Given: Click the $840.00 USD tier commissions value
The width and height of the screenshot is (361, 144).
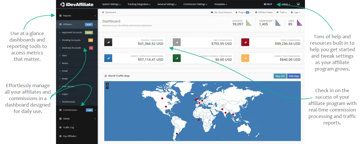Looking at the screenshot, I should coord(290,60).
